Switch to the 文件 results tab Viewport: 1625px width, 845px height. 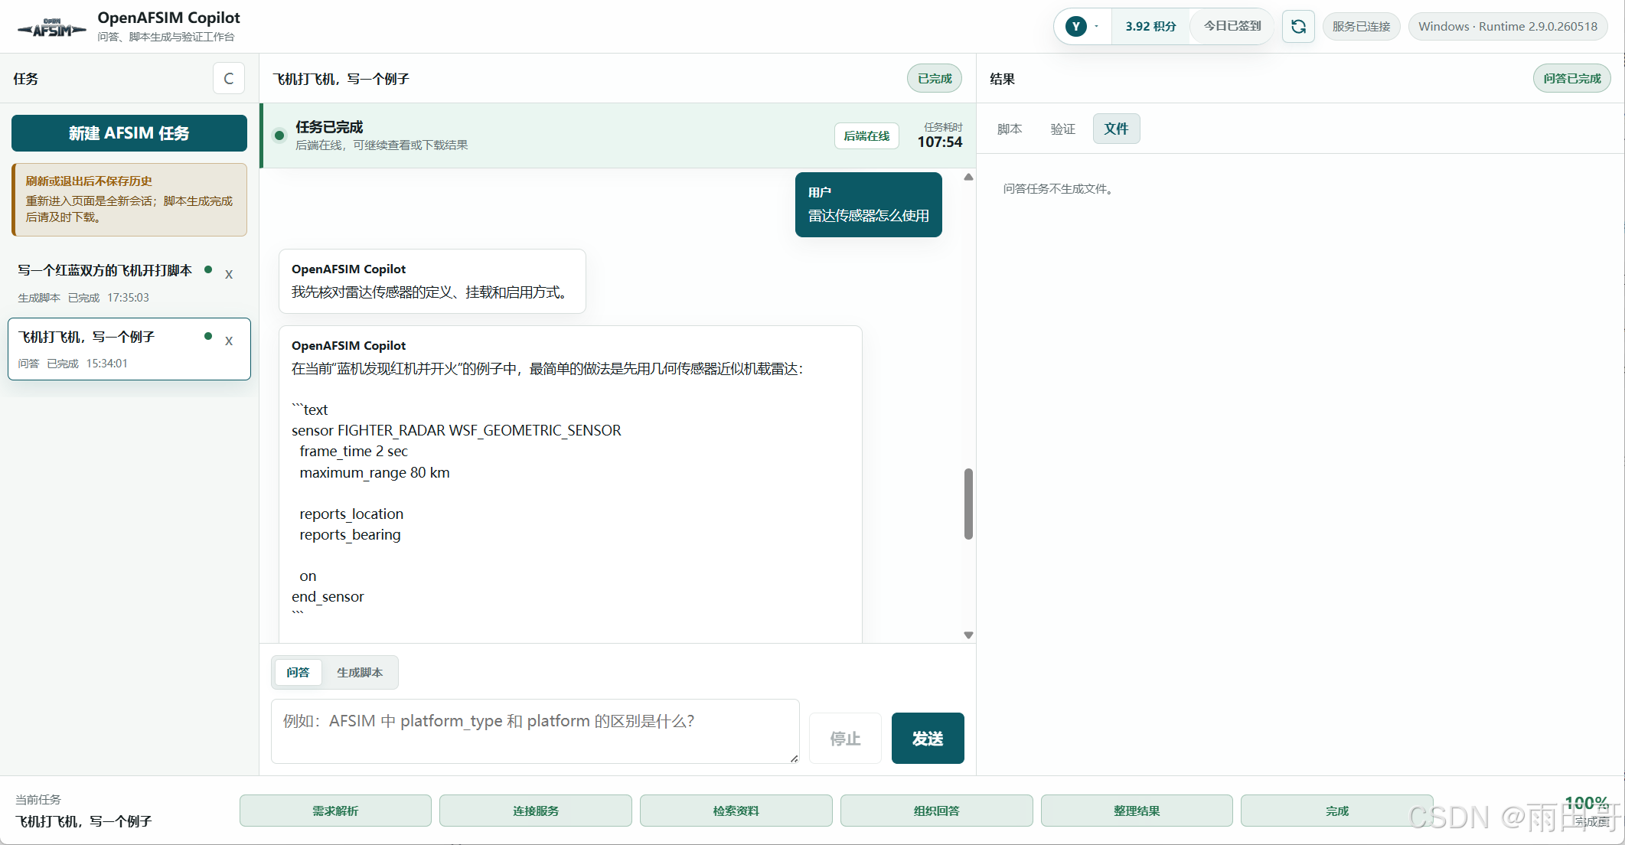(x=1117, y=129)
